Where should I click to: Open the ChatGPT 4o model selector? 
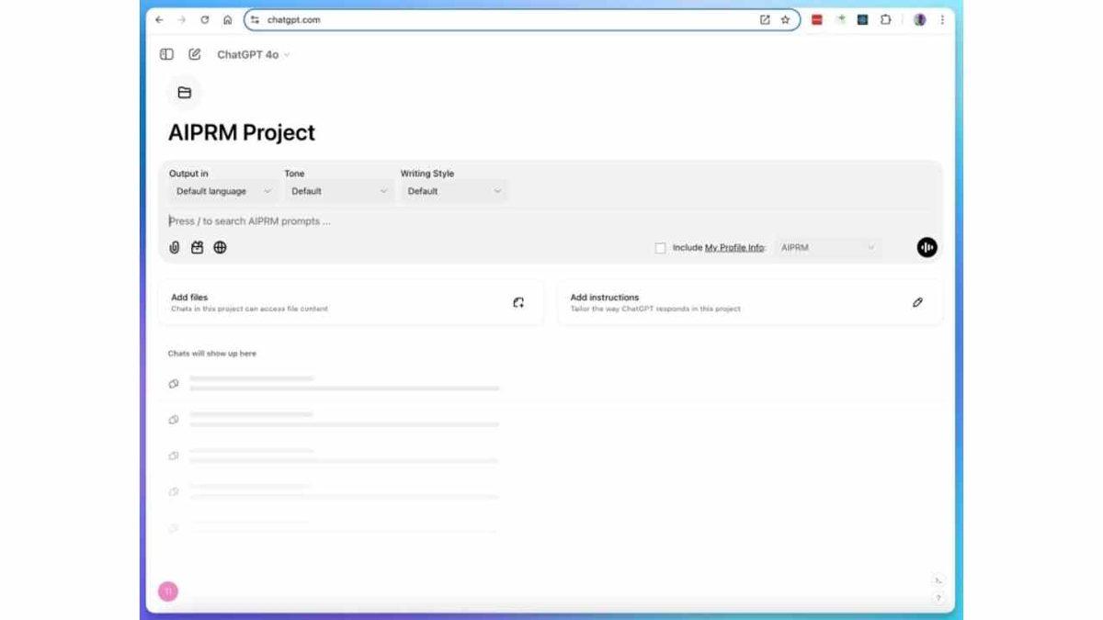pyautogui.click(x=253, y=55)
